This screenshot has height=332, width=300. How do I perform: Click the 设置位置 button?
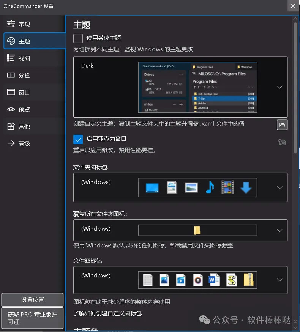32,300
